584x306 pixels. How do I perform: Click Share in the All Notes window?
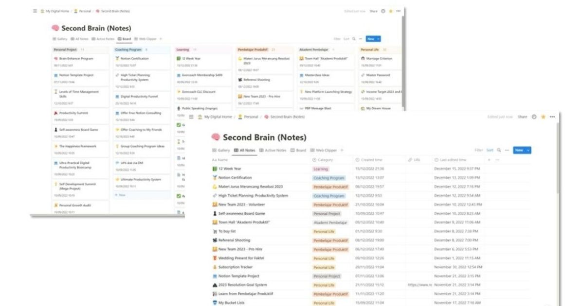[x=522, y=117]
